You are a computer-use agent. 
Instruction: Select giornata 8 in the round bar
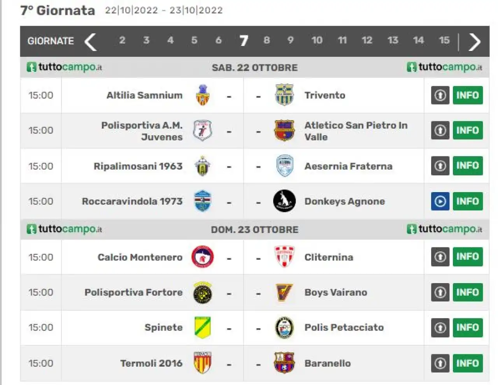(x=267, y=40)
